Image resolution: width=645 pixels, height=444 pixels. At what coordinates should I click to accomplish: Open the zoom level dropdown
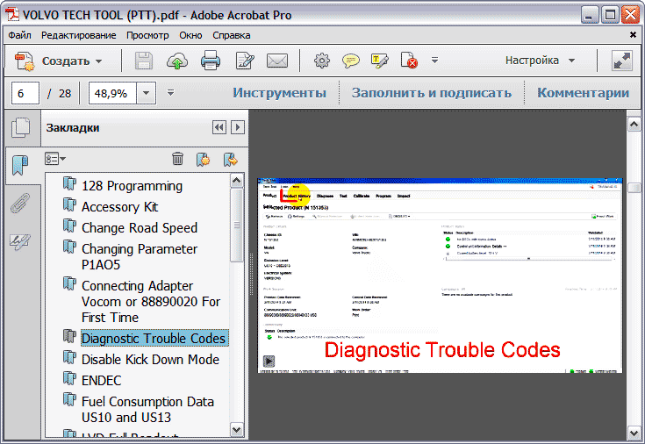(x=146, y=93)
